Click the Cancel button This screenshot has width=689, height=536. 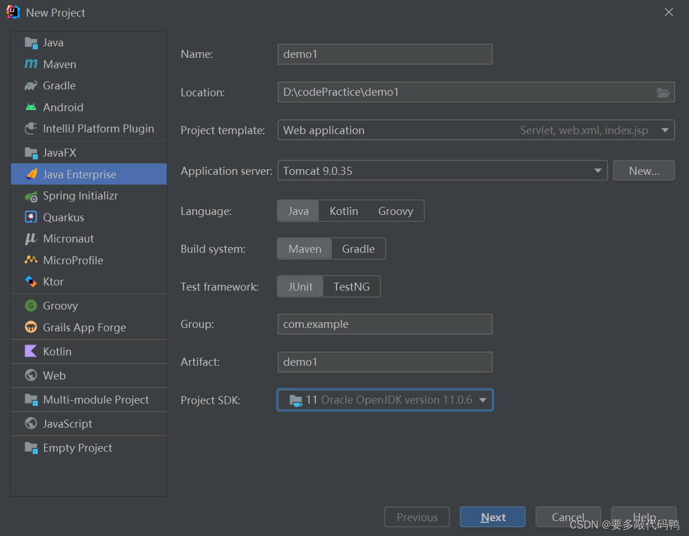tap(568, 517)
